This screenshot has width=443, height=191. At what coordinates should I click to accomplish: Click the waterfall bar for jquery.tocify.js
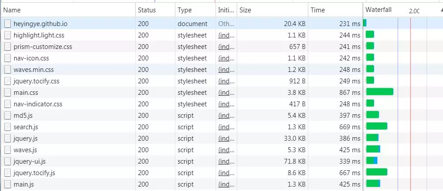click(x=376, y=172)
